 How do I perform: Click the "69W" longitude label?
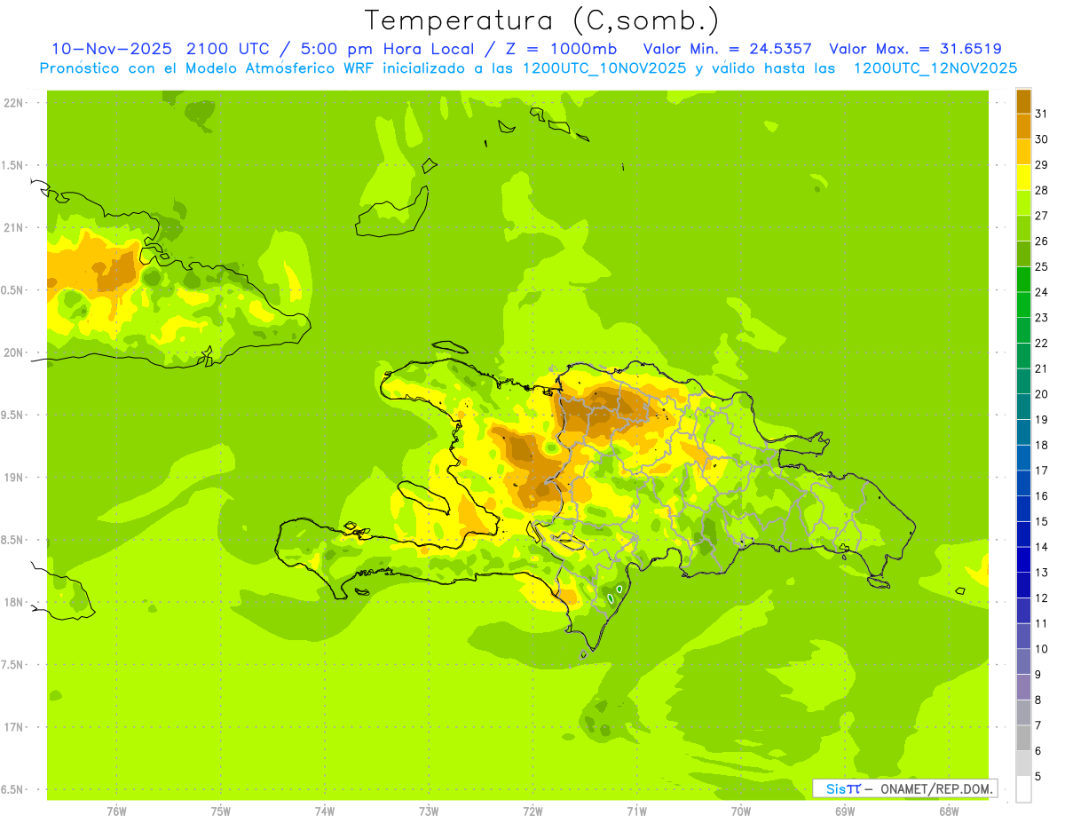[844, 811]
